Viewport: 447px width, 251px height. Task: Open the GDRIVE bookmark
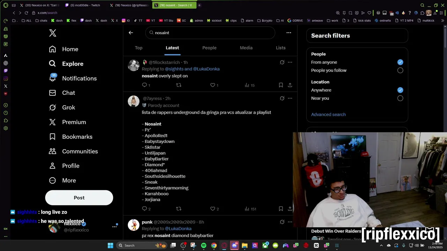pos(295,21)
